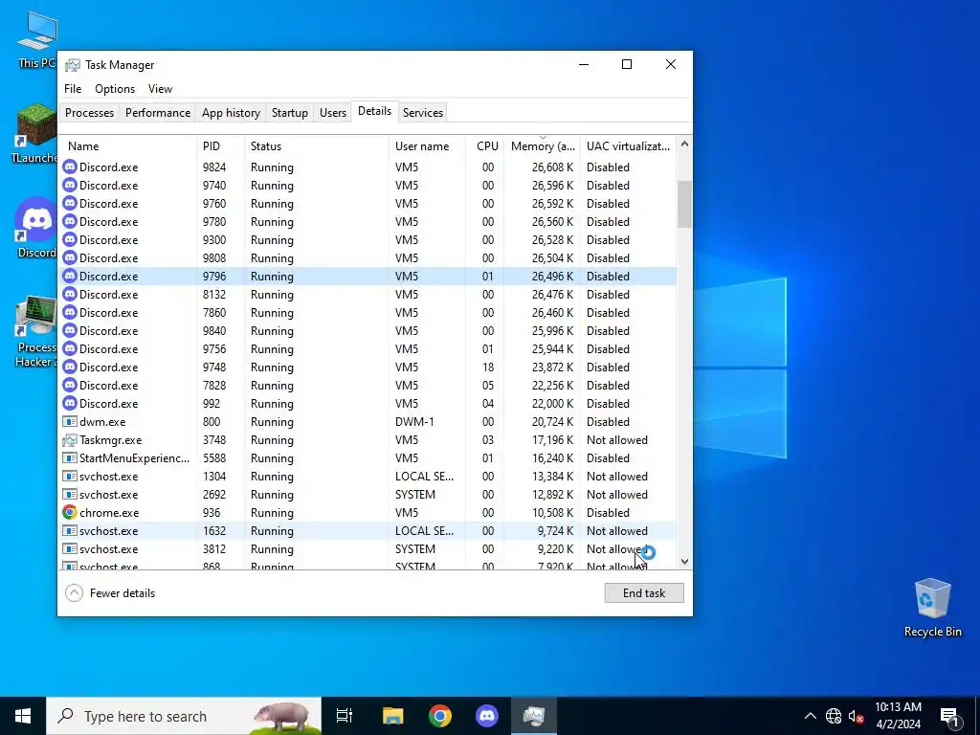Click the taskbar search box
This screenshot has height=735, width=980.
coord(184,716)
